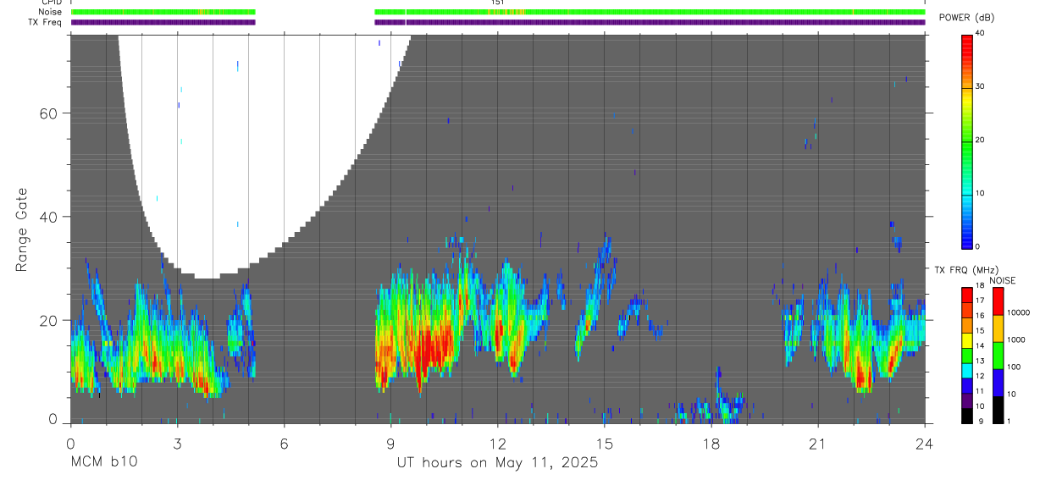Click the 16 label in the TX FRQ legend

coord(979,316)
